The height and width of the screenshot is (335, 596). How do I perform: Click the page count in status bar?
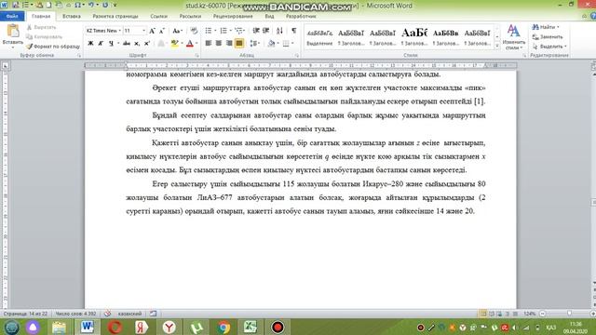pyautogui.click(x=25, y=314)
